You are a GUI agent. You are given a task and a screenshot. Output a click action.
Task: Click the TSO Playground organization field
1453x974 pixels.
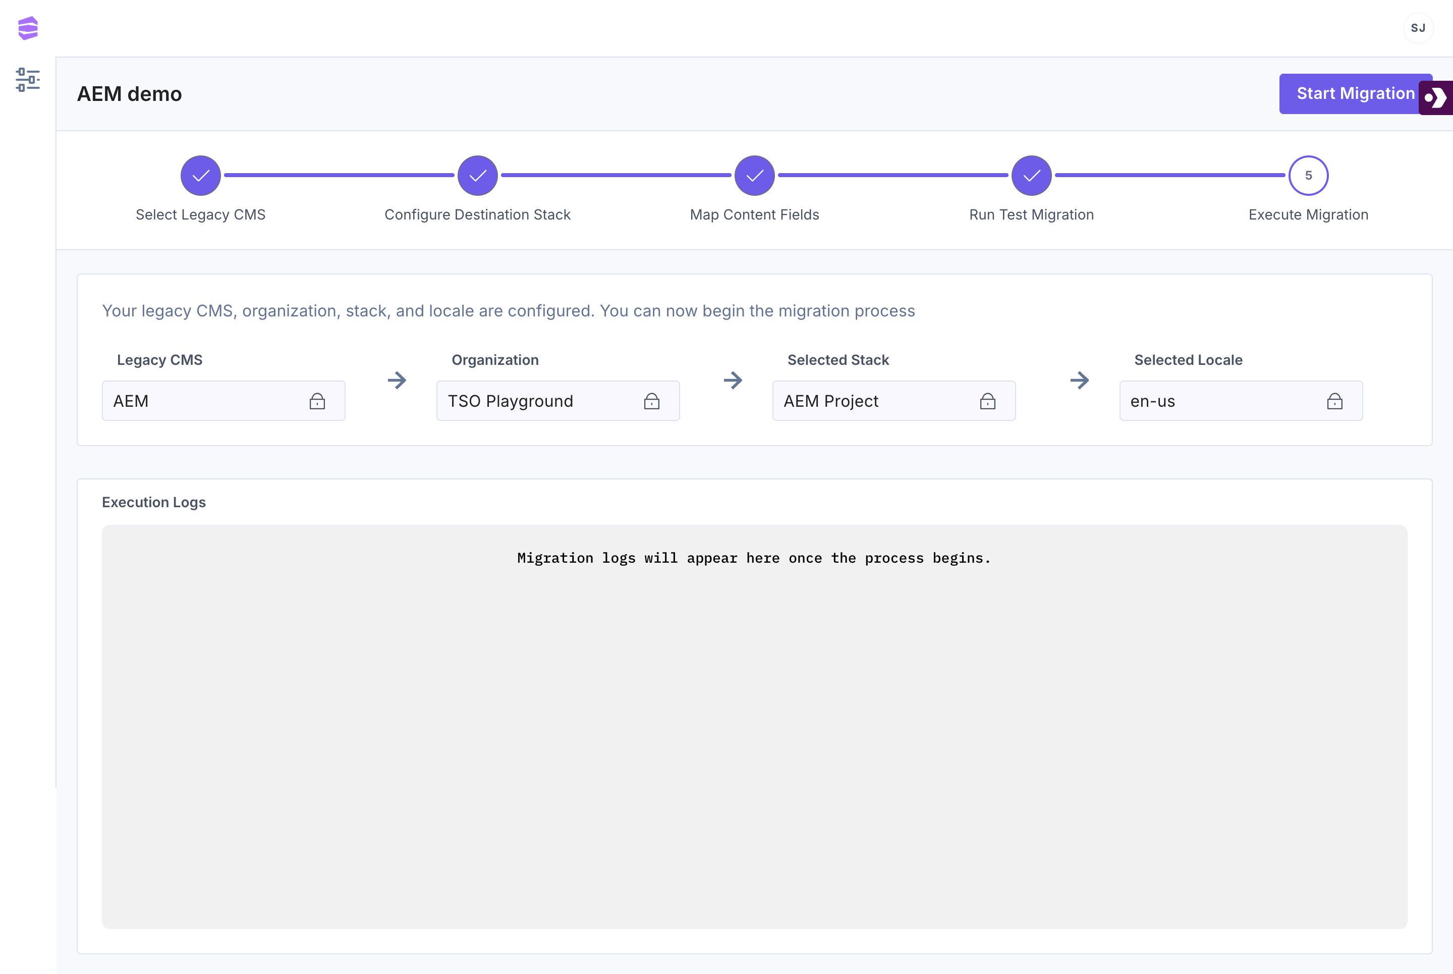534,401
